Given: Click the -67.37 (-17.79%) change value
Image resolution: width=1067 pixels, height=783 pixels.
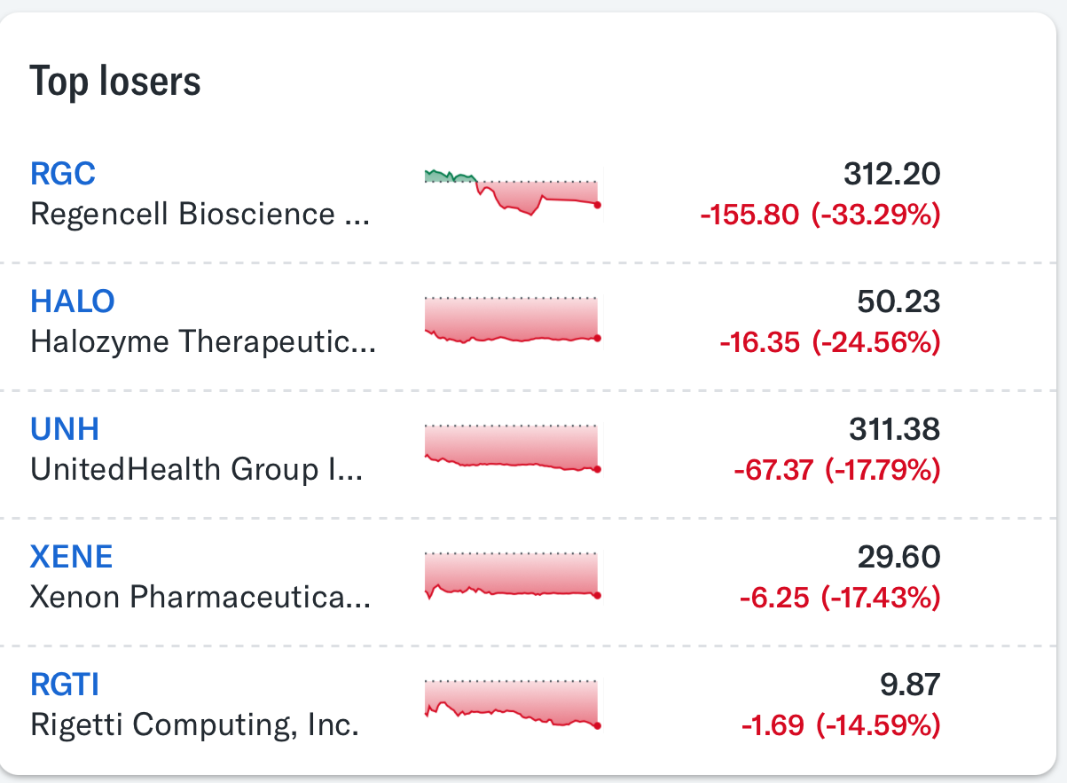Looking at the screenshot, I should (x=836, y=470).
